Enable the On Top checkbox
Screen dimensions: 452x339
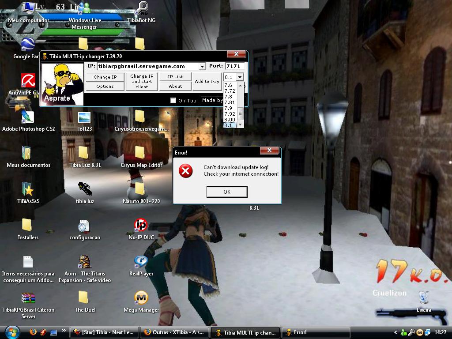[173, 100]
